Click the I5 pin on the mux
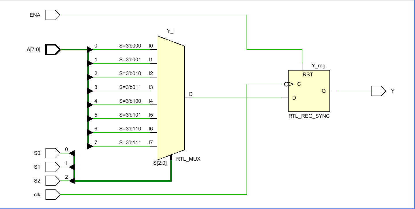Screen dimensions: 415x209 (151, 115)
